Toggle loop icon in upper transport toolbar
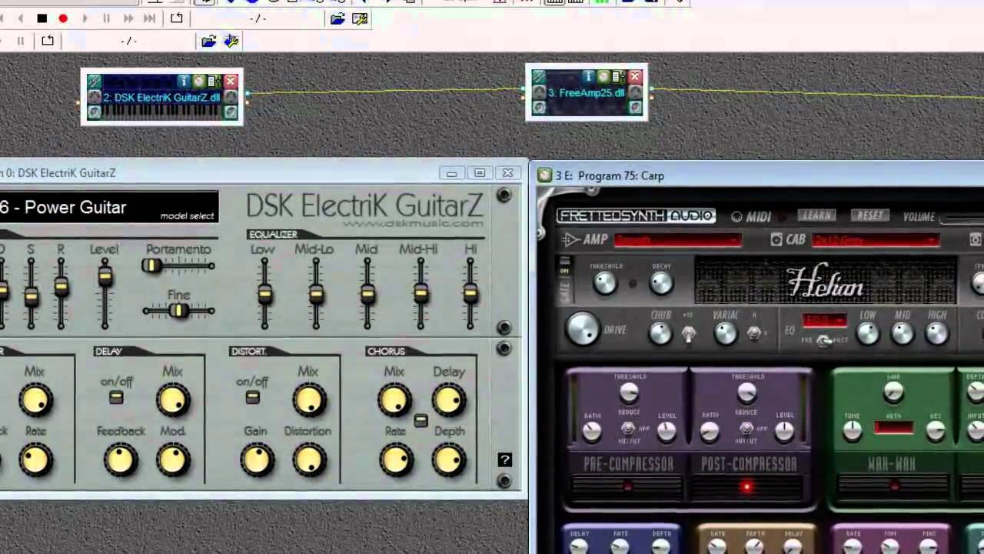The height and width of the screenshot is (554, 984). click(x=177, y=18)
